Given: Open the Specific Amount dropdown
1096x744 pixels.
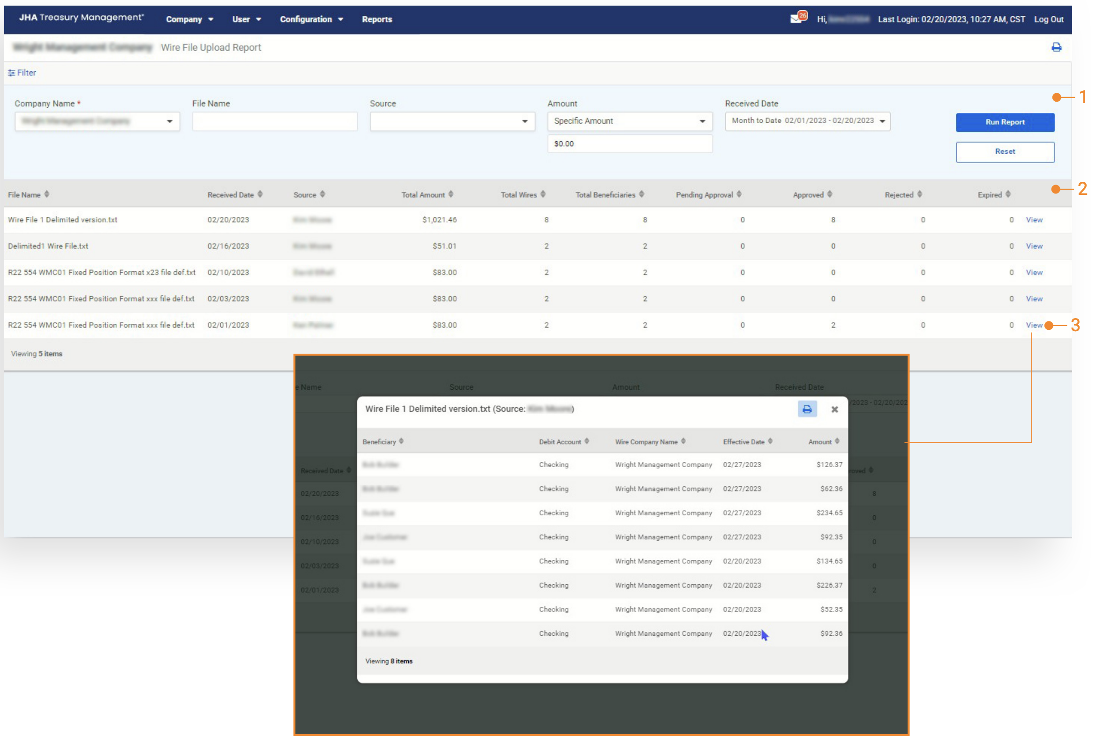Looking at the screenshot, I should 629,121.
